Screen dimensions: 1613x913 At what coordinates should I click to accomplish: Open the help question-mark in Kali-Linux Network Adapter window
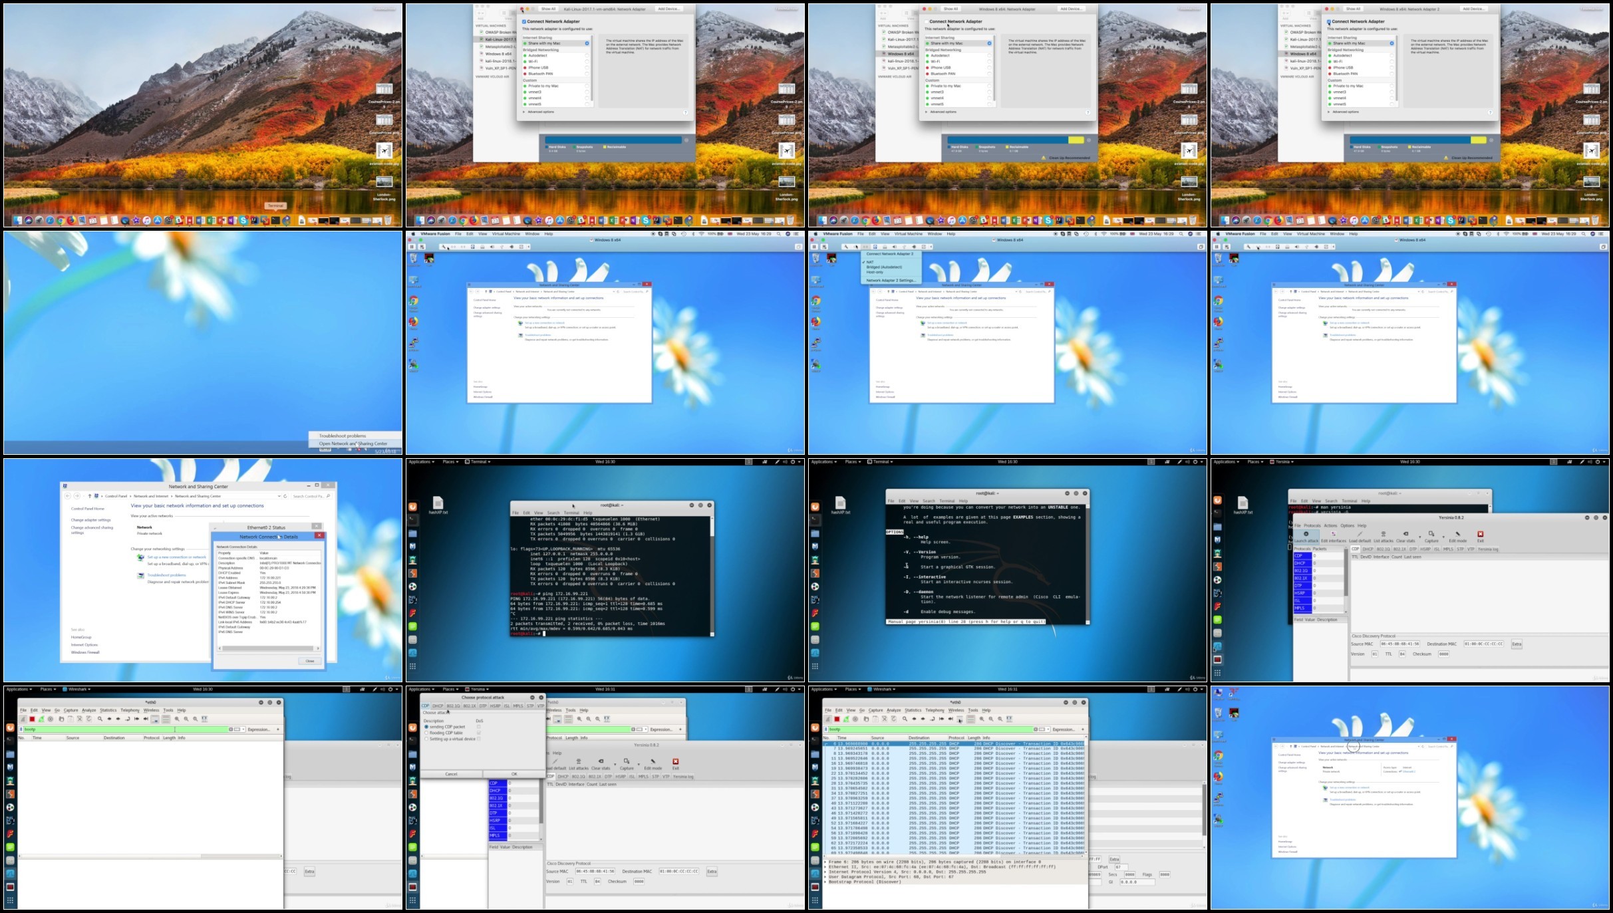686,112
